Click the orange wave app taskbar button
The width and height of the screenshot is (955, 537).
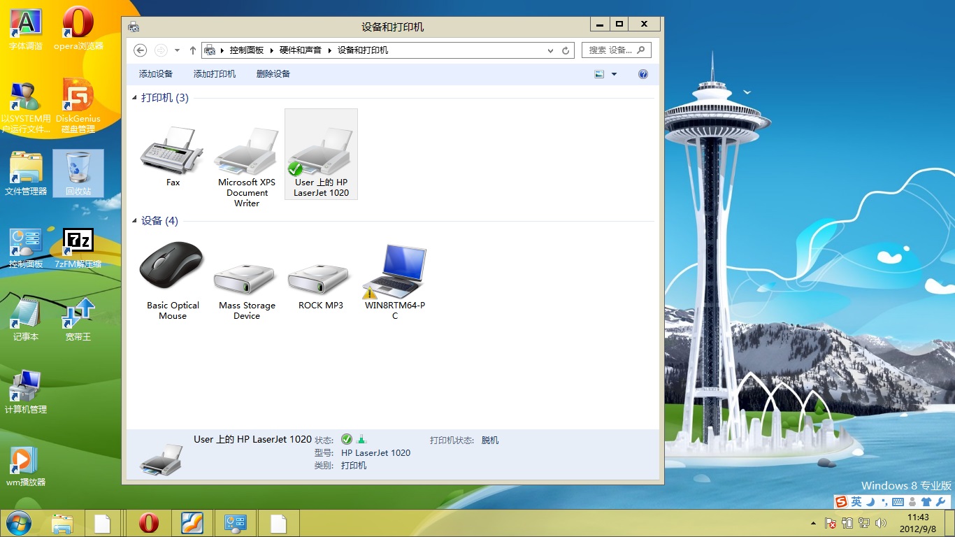192,523
